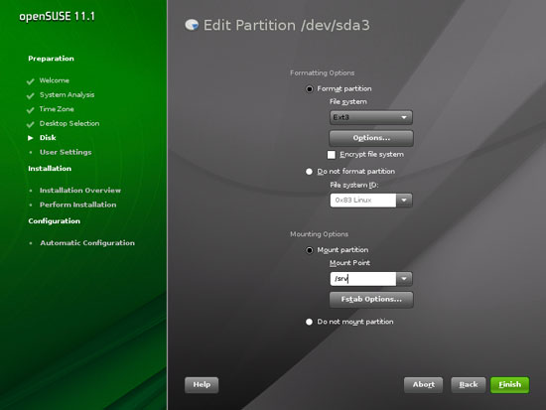Select the Format partition radio button
Viewport: 546px width, 410px height.
pyautogui.click(x=309, y=89)
